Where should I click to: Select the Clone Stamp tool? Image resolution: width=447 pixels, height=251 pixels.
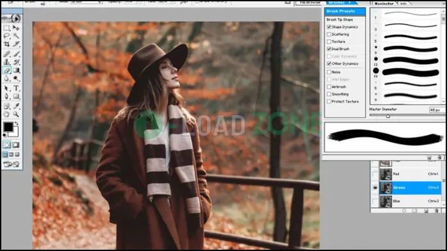tap(7, 62)
